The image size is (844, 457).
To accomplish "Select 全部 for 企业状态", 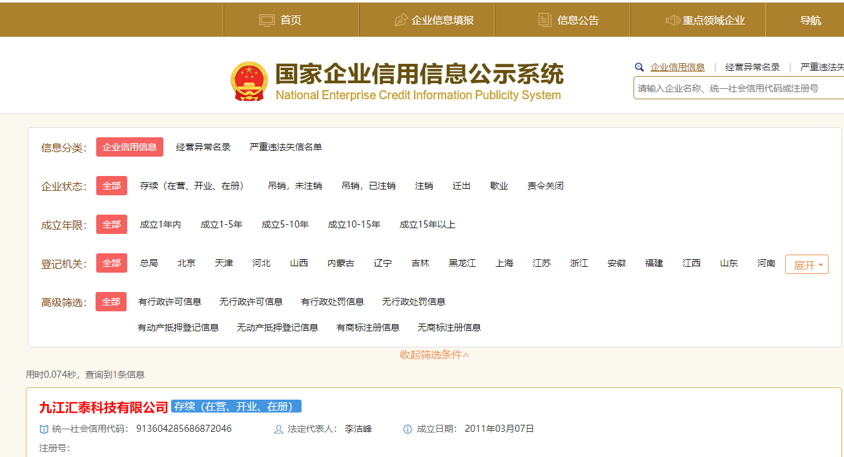I will tap(112, 186).
